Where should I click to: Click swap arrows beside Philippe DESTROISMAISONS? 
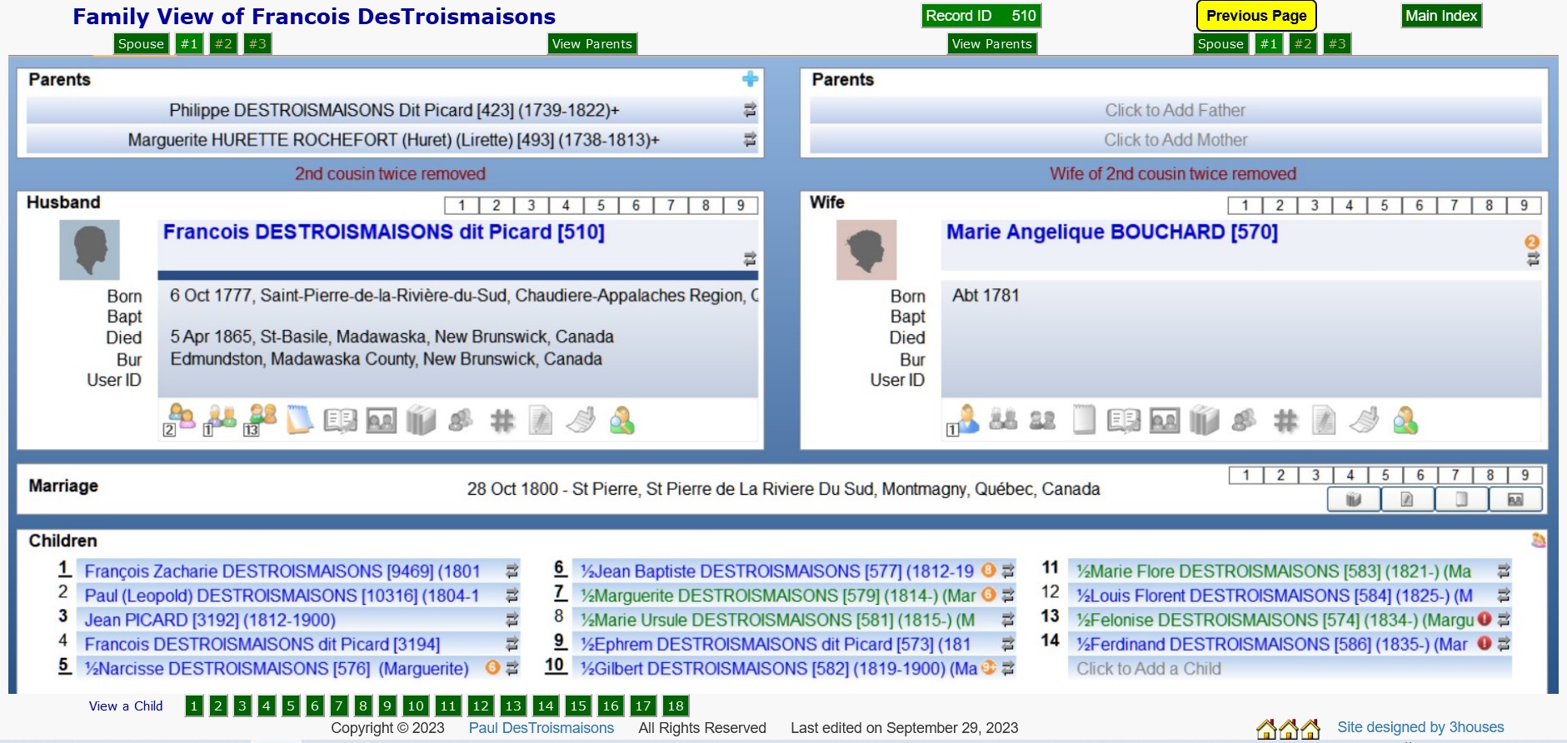click(750, 110)
